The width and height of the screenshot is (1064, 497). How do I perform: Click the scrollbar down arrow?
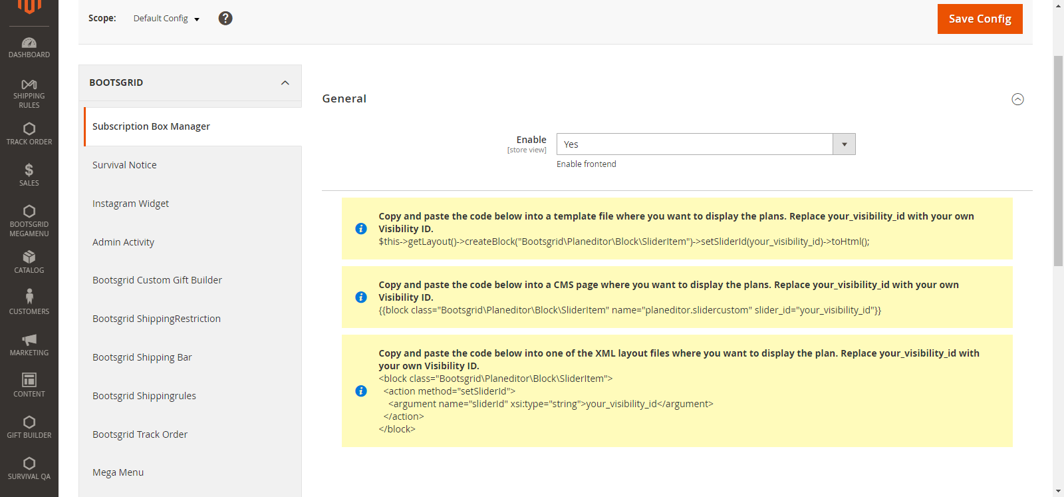pos(1058,492)
